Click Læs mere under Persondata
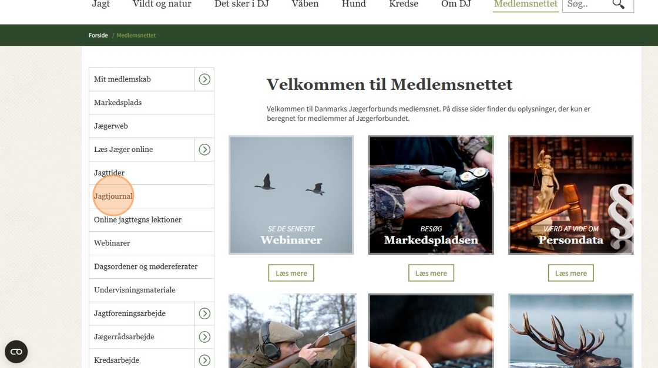The image size is (658, 368). pos(570,273)
